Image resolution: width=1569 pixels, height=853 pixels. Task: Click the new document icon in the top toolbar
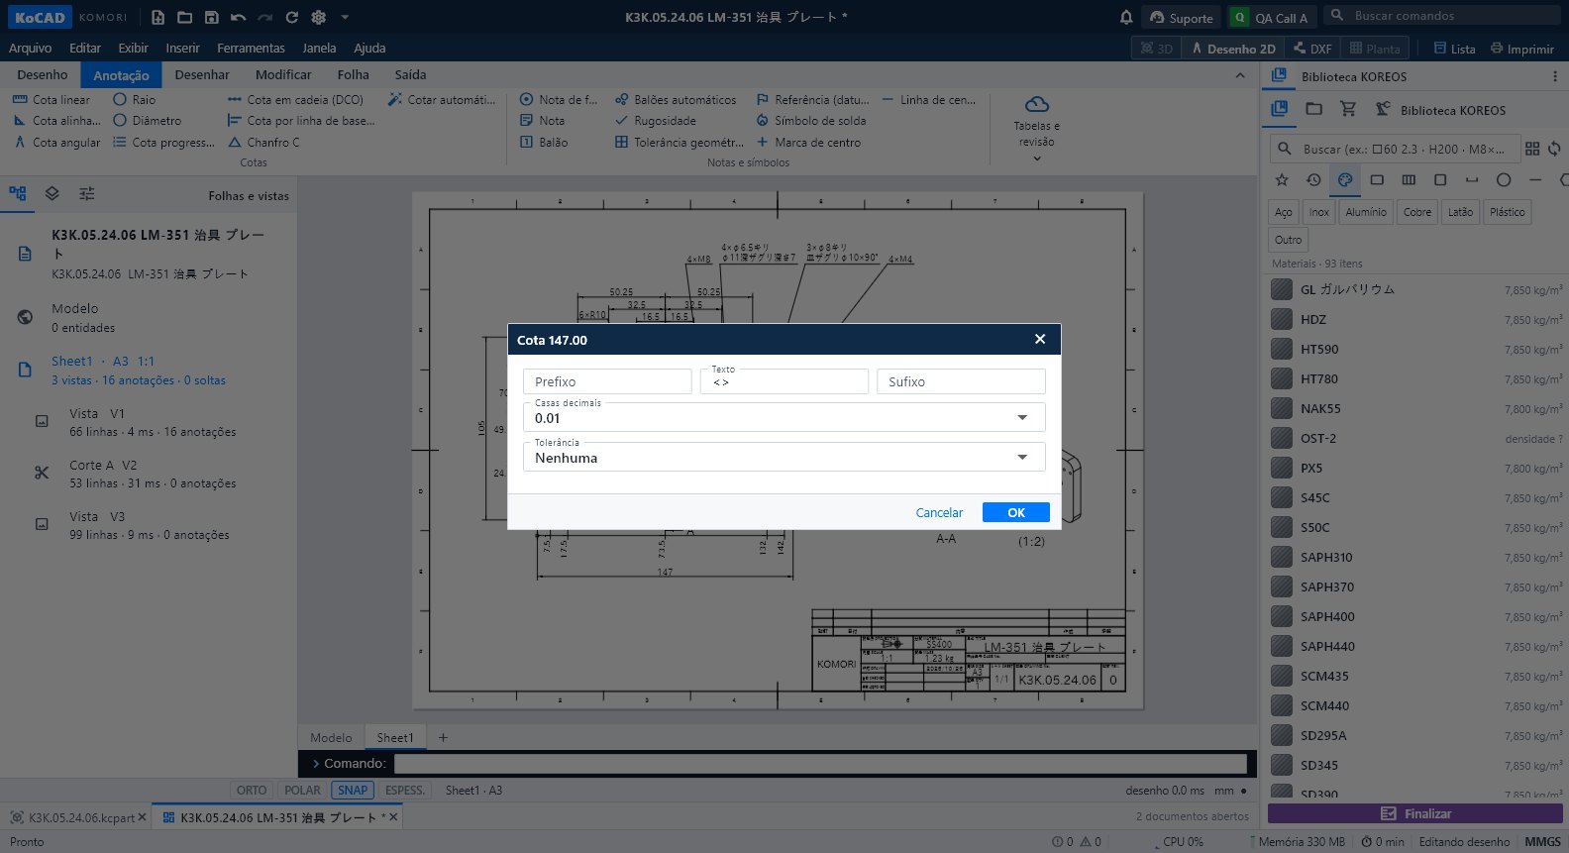coord(157,17)
